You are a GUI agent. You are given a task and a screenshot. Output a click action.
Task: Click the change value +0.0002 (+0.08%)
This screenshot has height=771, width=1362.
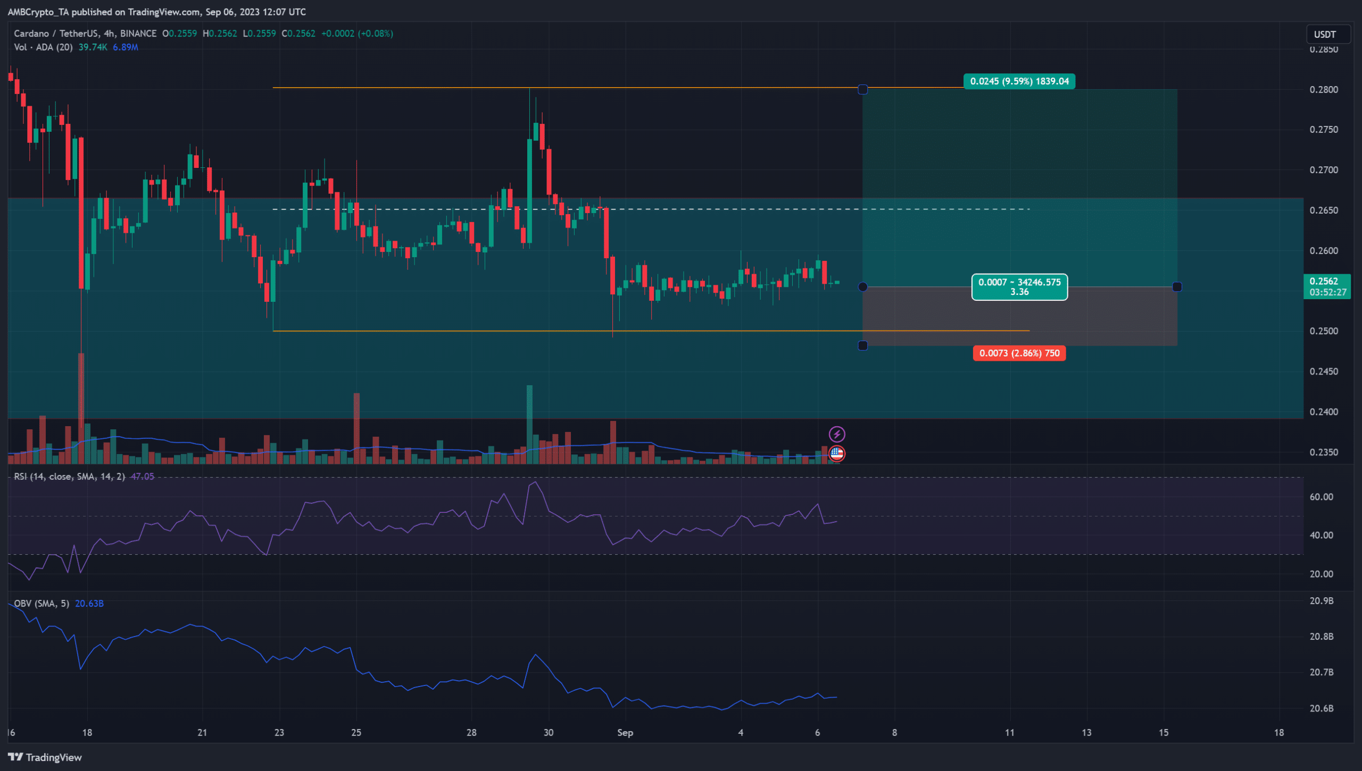click(x=358, y=33)
